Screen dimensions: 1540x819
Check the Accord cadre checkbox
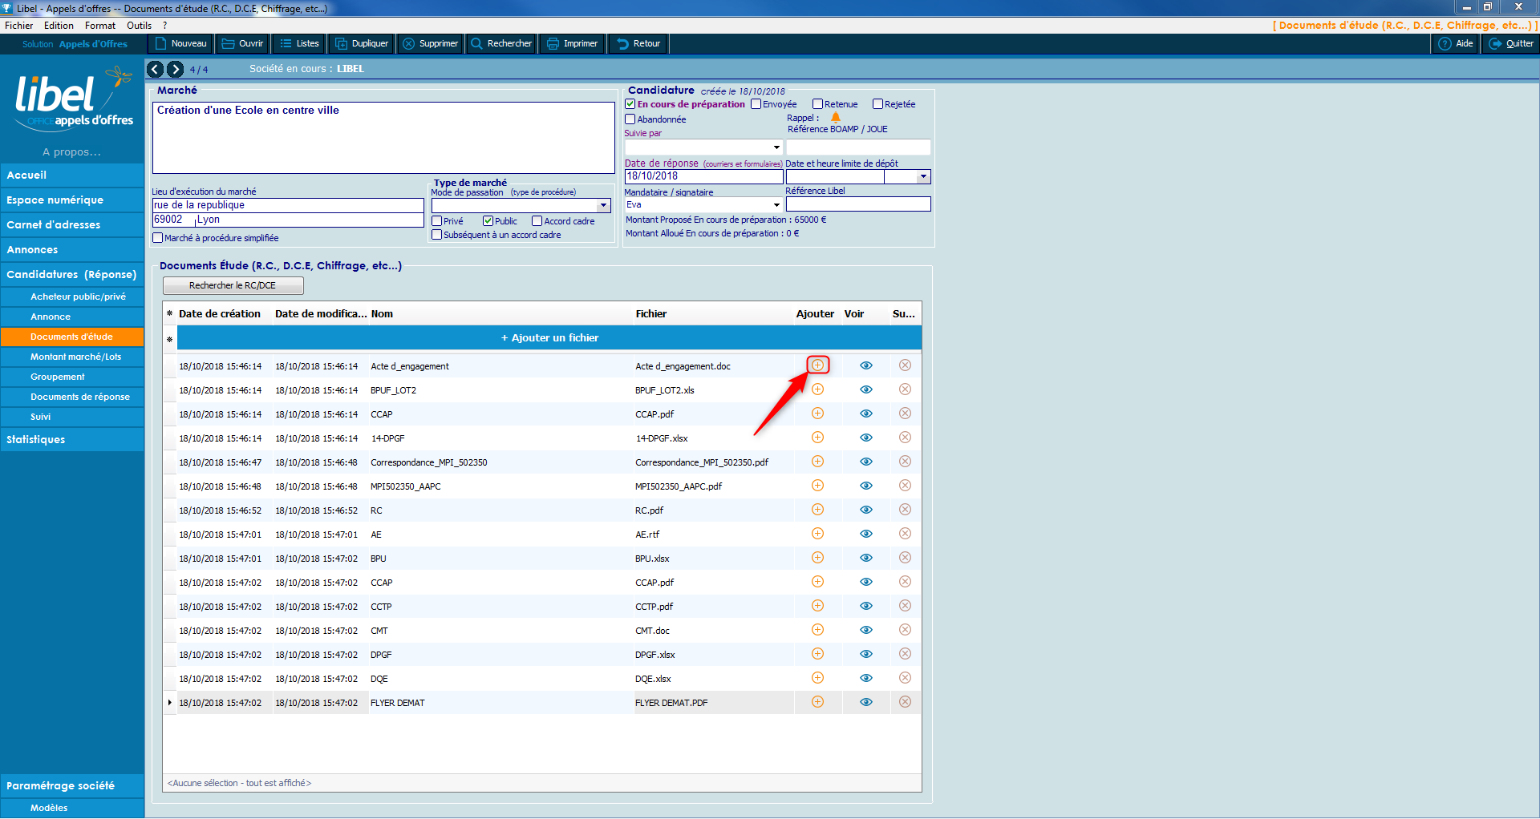coord(537,221)
